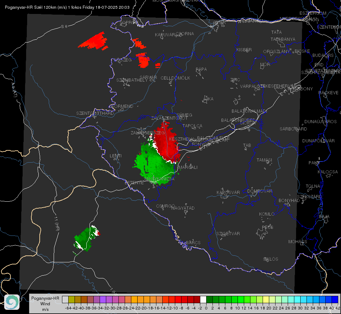Click the SARVAR label
This screenshot has height=314, width=341.
(x=148, y=77)
